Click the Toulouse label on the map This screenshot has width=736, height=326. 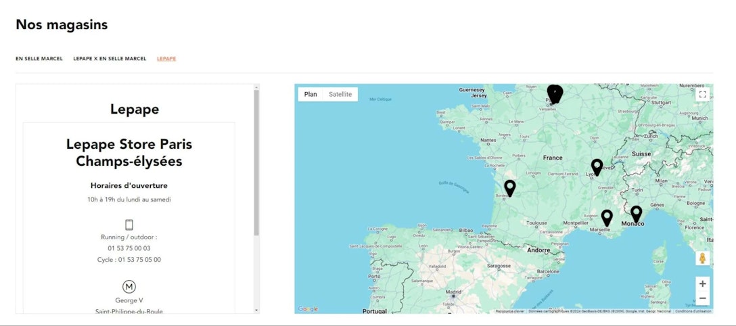point(536,223)
